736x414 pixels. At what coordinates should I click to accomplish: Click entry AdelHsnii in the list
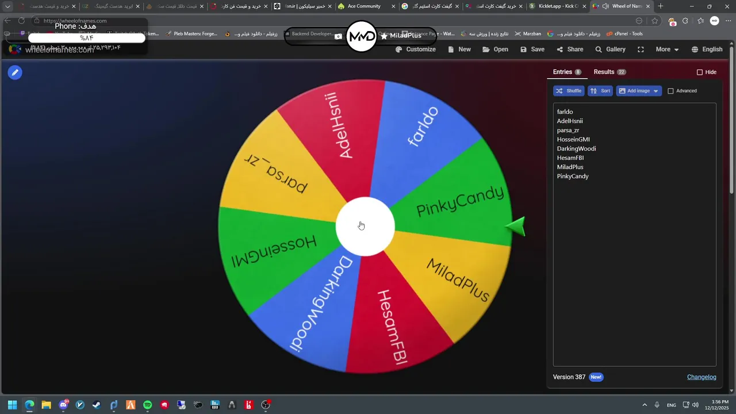tap(570, 121)
